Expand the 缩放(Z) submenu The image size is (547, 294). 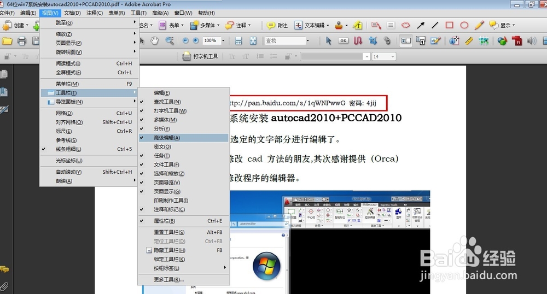click(x=89, y=34)
